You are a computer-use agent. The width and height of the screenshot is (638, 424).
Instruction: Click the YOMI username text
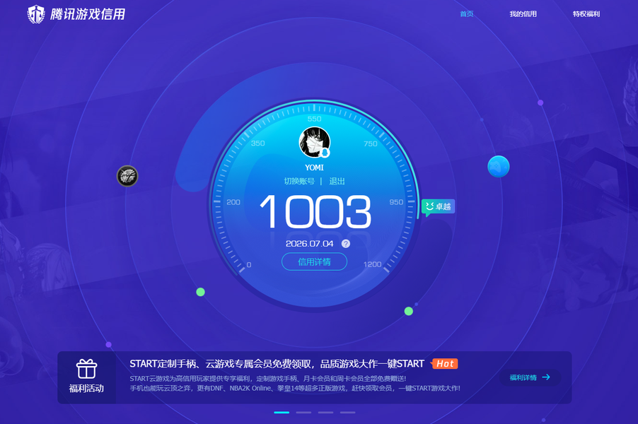[x=314, y=167]
